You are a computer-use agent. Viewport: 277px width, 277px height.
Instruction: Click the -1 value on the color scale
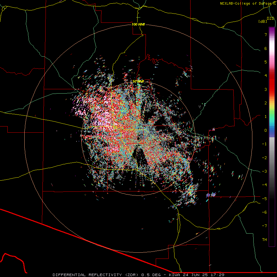click(x=264, y=144)
